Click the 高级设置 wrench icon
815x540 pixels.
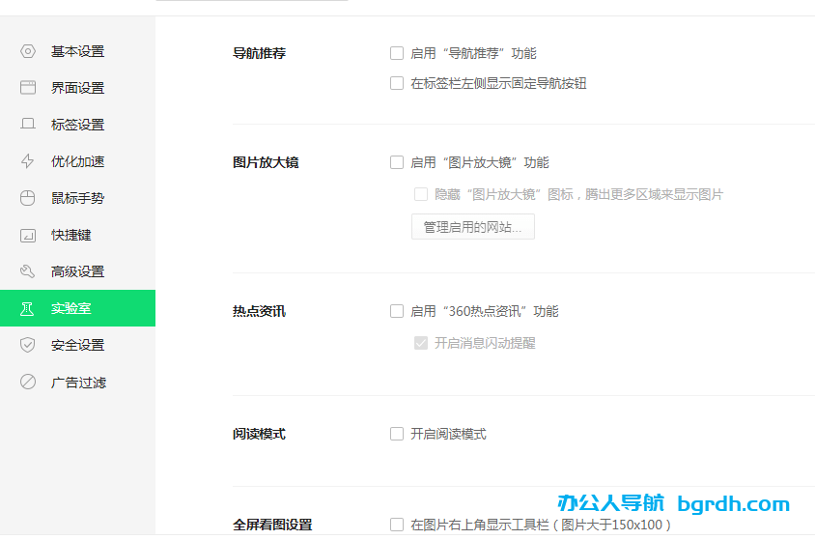pos(28,271)
